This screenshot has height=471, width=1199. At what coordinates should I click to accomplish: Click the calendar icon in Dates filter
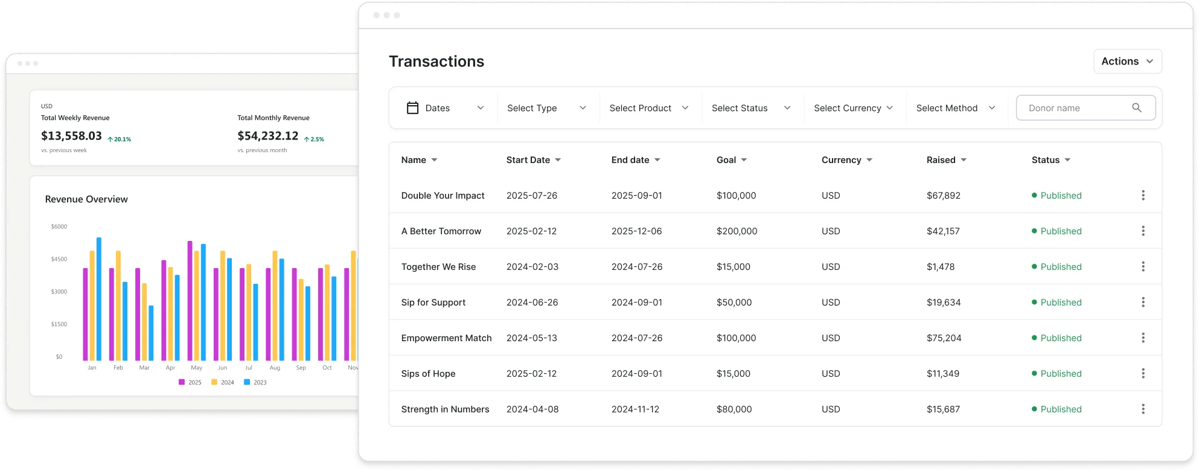coord(412,108)
